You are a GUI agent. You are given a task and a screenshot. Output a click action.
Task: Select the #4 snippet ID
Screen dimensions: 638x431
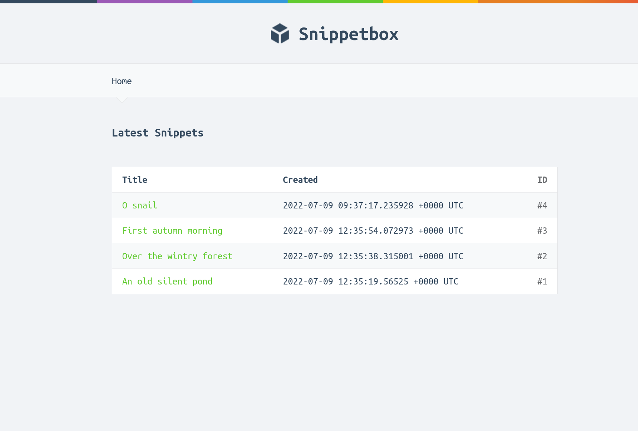(x=542, y=205)
